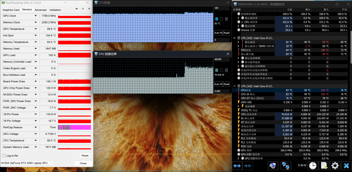Click HWiNFO log file icon

coord(324,166)
